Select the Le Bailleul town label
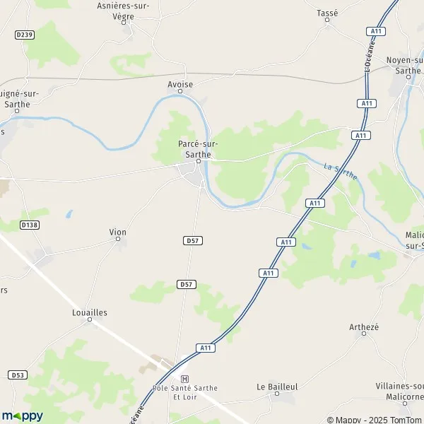Image resolution: width=424 pixels, height=424 pixels. click(277, 387)
